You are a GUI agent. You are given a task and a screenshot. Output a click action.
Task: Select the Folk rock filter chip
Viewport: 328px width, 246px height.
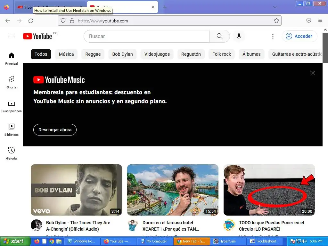point(222,54)
